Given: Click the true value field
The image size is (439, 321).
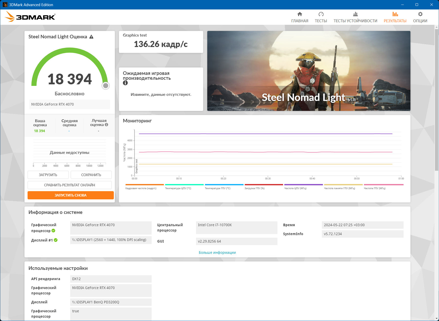Looking at the screenshot, I should point(111,314).
